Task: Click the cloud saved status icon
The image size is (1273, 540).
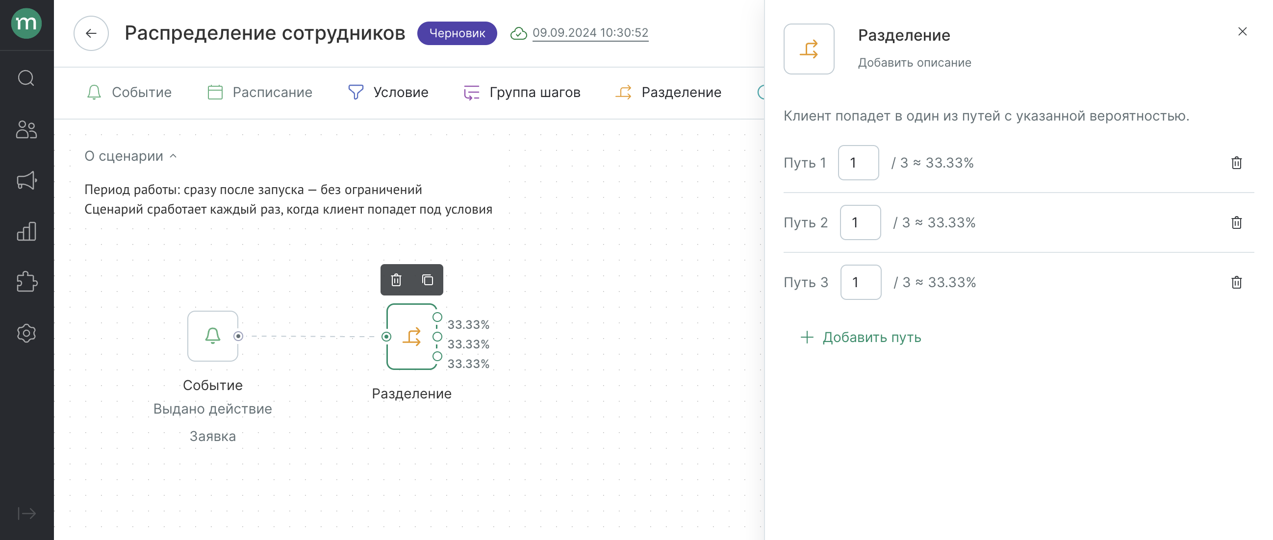Action: tap(518, 33)
